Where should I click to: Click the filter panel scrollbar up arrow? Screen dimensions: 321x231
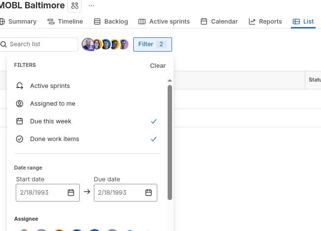click(170, 81)
